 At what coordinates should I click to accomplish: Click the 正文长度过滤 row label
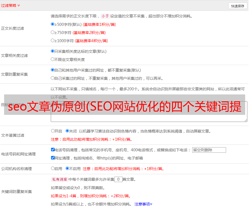(12, 28)
